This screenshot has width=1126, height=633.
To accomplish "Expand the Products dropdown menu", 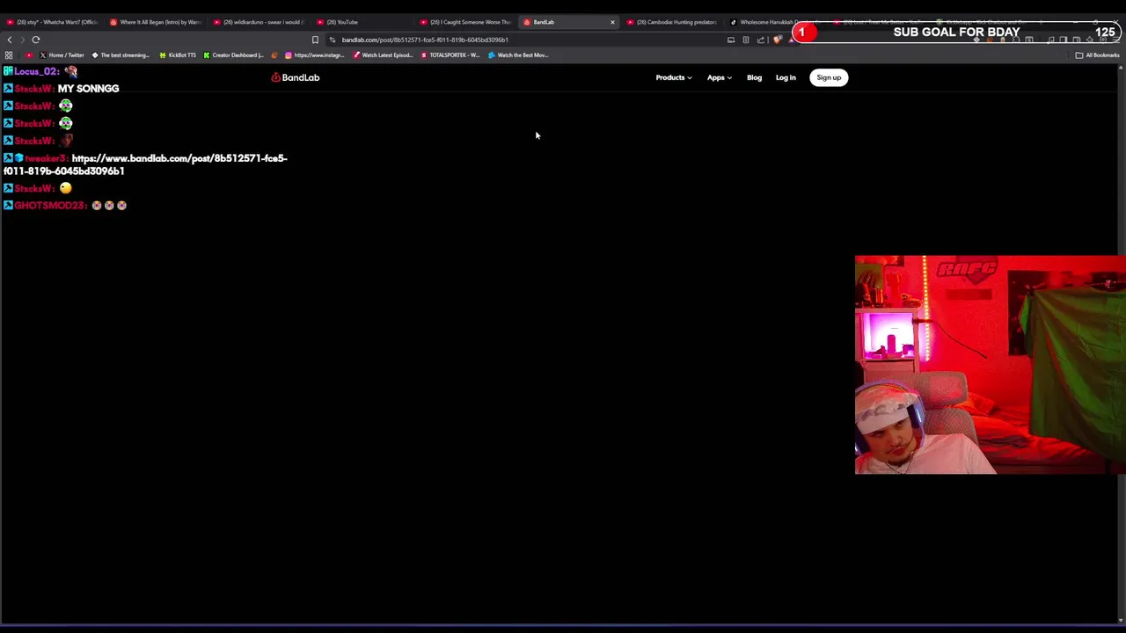I will coord(674,77).
